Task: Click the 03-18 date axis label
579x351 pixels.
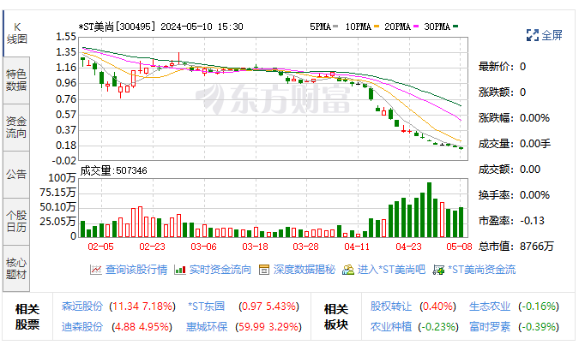Action: click(x=255, y=247)
